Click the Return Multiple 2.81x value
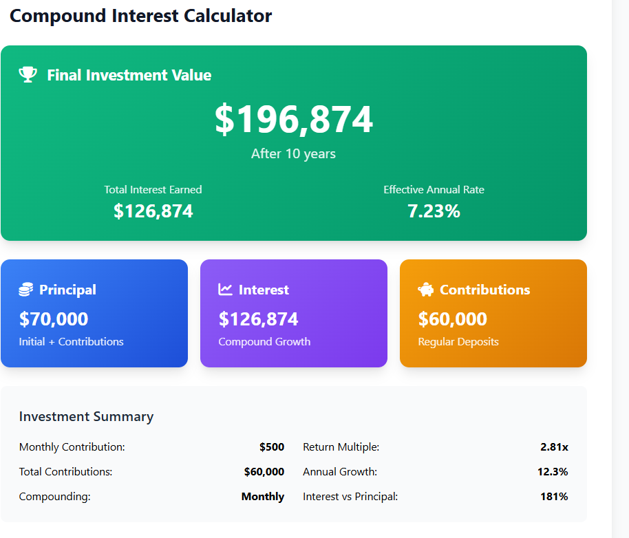Screen dimensions: 629x538 (554, 447)
